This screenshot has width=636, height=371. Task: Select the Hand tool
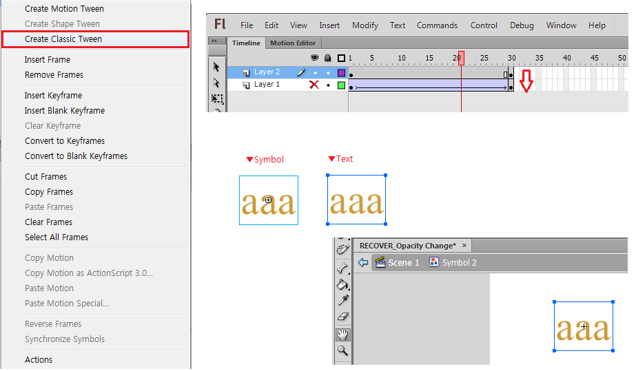343,335
